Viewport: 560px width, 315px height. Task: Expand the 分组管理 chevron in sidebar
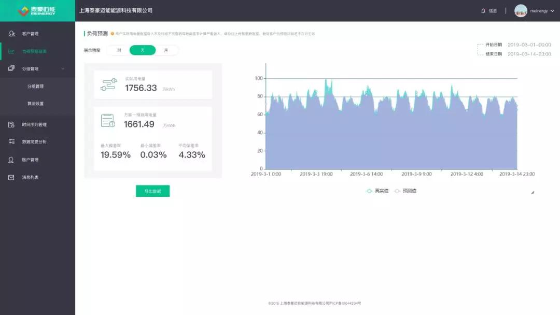[x=63, y=68]
